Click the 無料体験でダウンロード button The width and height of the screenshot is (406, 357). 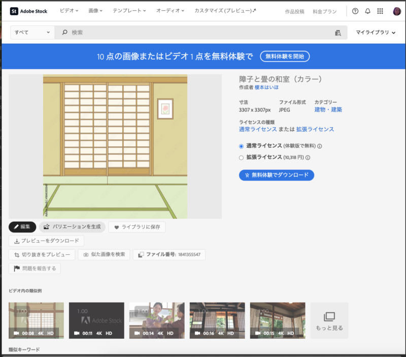(x=277, y=175)
